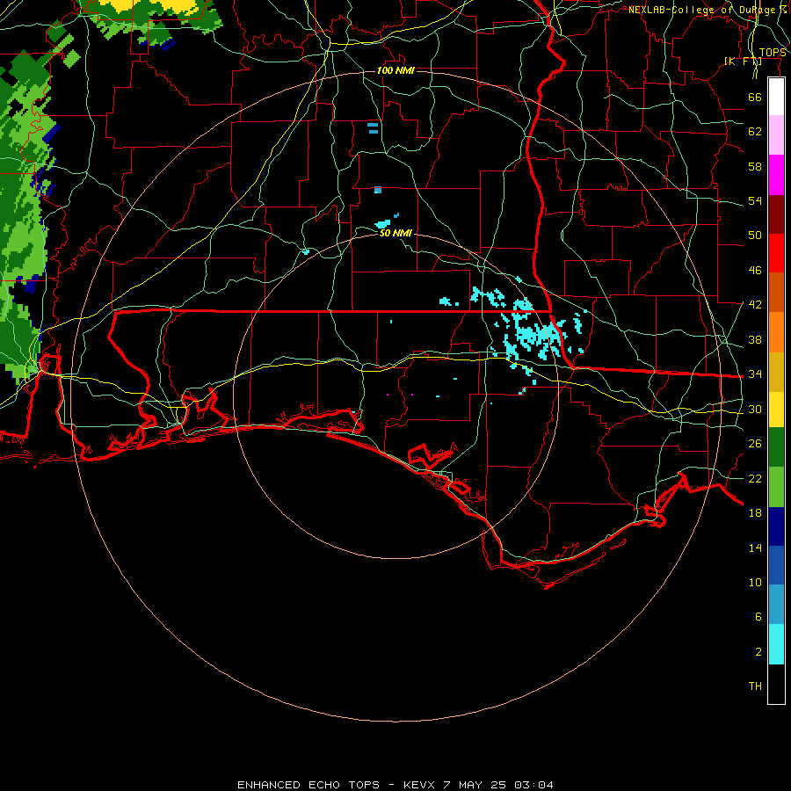The height and width of the screenshot is (791, 791).
Task: Click the legend value '38'
Action: (755, 339)
